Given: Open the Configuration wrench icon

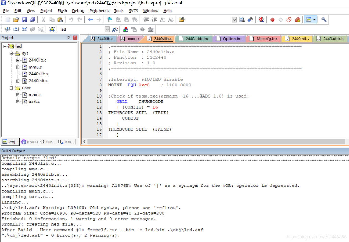Looking at the screenshot, I should pos(324,20).
